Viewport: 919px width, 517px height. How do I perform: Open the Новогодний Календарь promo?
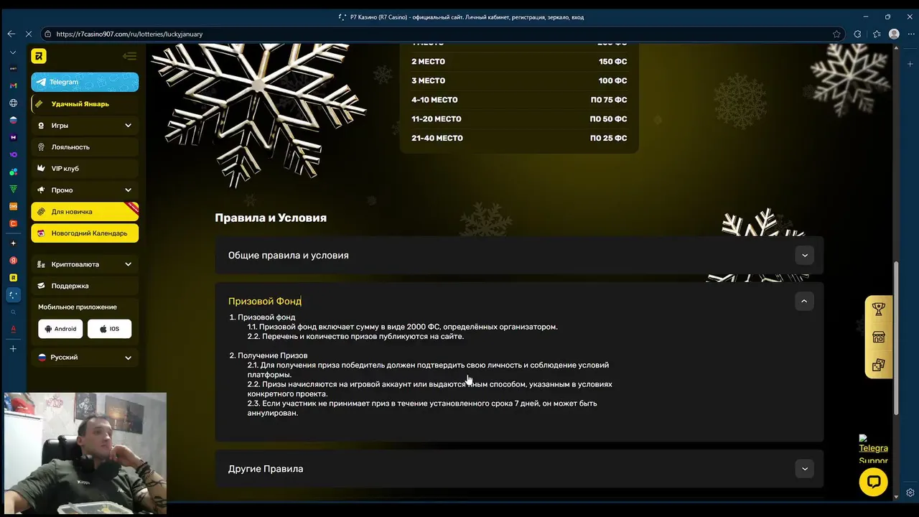click(x=85, y=233)
